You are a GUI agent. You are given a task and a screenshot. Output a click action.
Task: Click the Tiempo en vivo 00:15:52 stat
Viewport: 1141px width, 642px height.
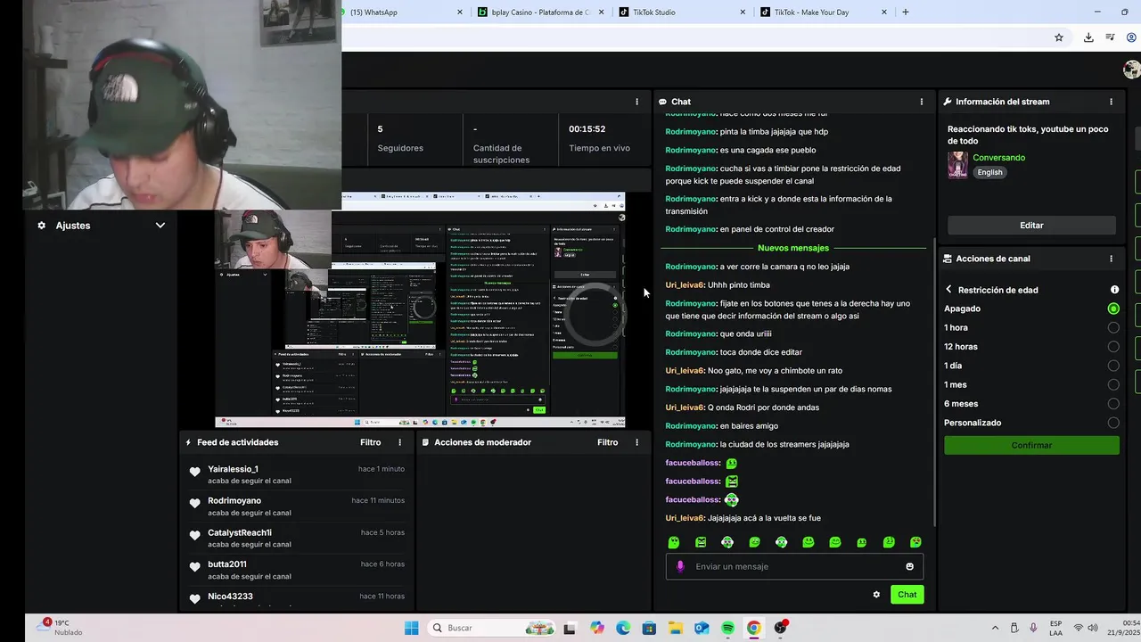(x=599, y=138)
